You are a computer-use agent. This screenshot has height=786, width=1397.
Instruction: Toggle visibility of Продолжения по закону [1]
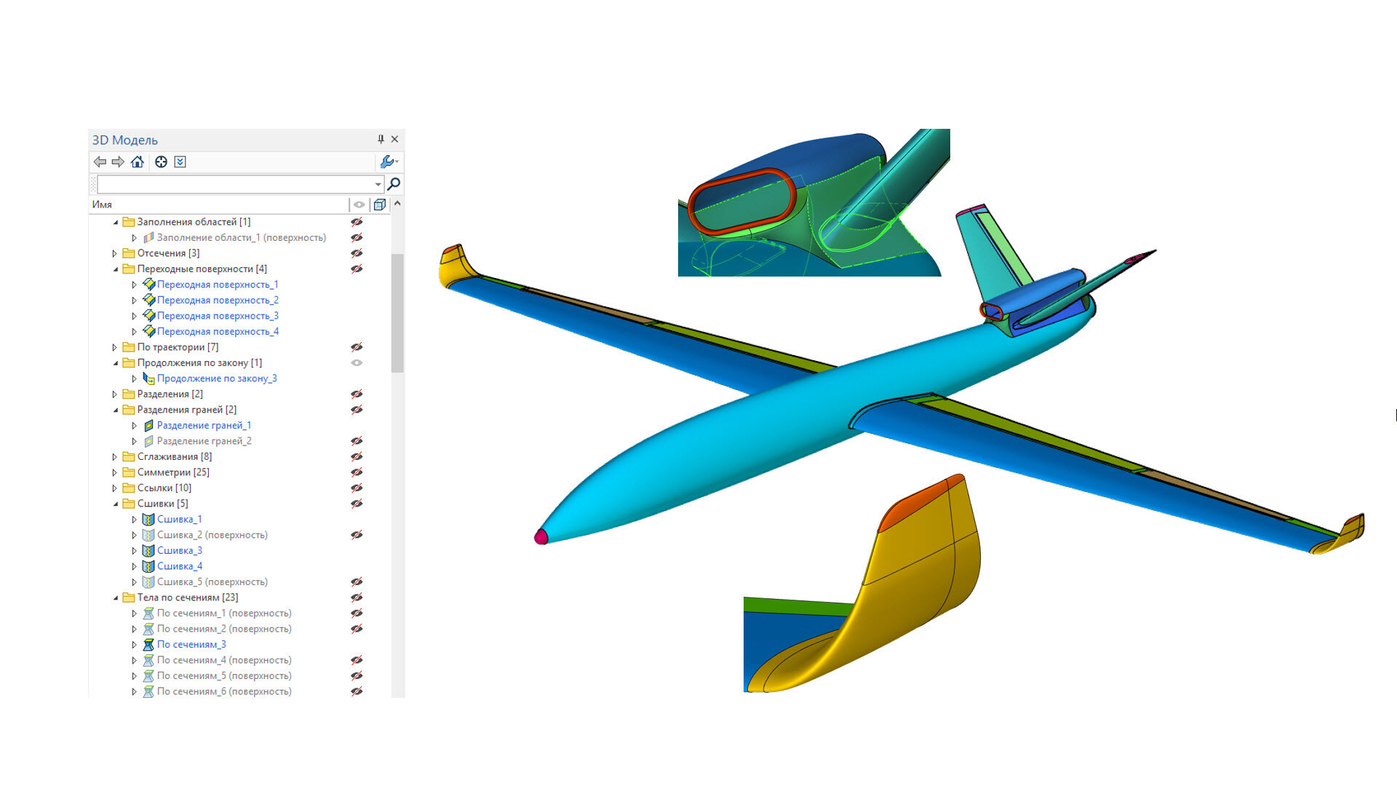point(357,362)
